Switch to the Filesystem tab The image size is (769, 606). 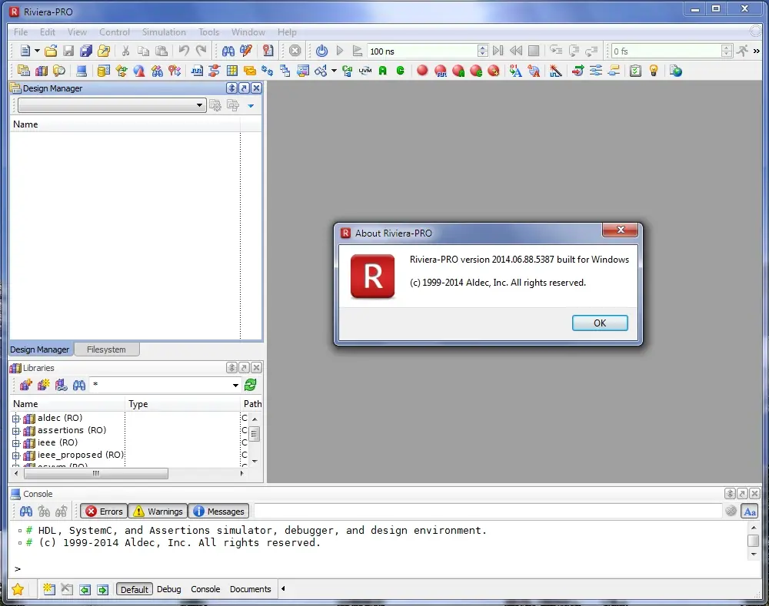pos(106,349)
